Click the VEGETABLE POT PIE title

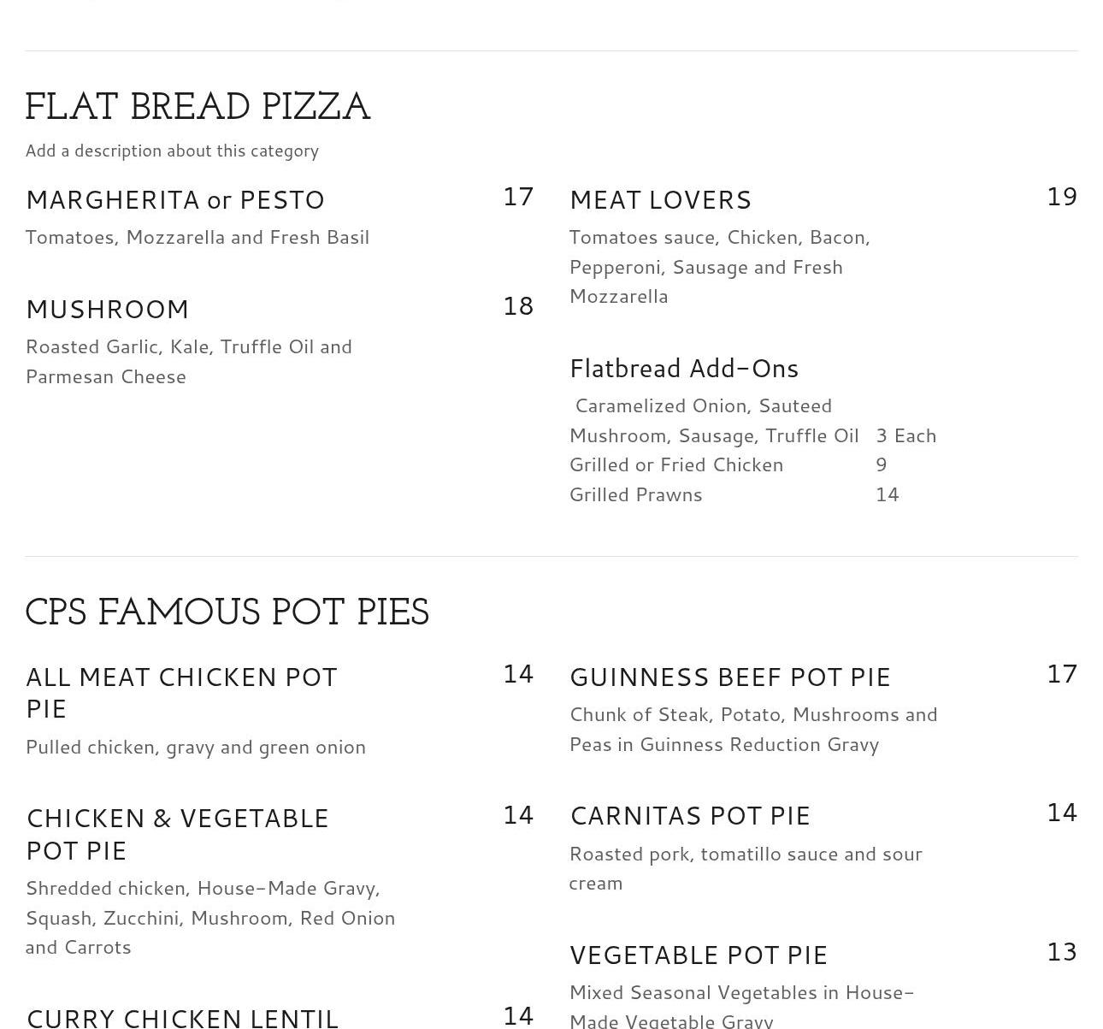(x=698, y=955)
